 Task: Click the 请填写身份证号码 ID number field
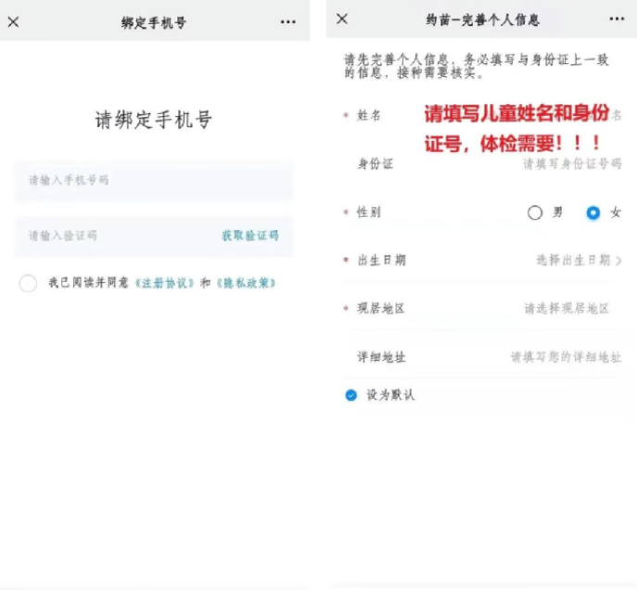click(x=571, y=163)
